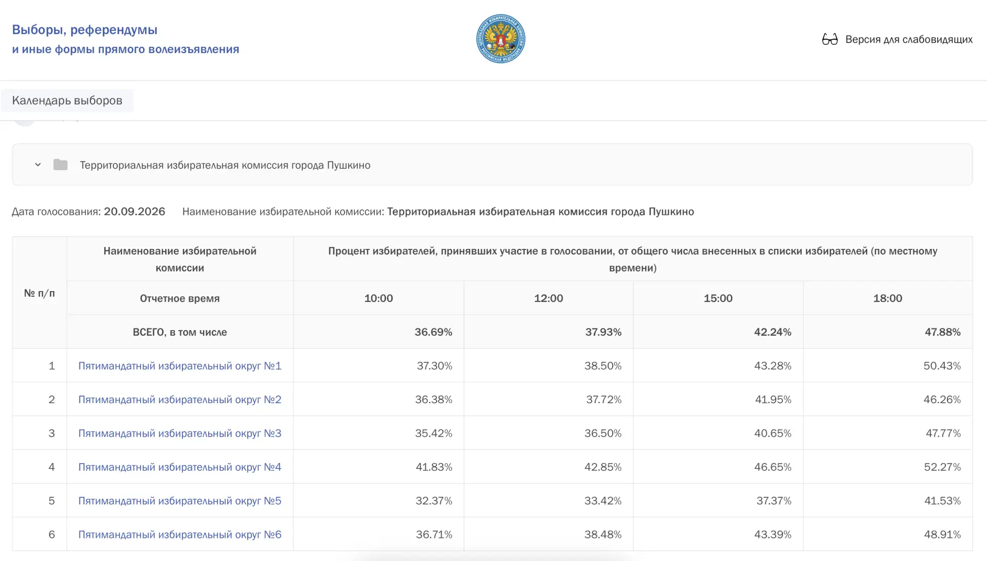
Task: Click the 50.43% cell for округ №1
Action: (x=888, y=366)
